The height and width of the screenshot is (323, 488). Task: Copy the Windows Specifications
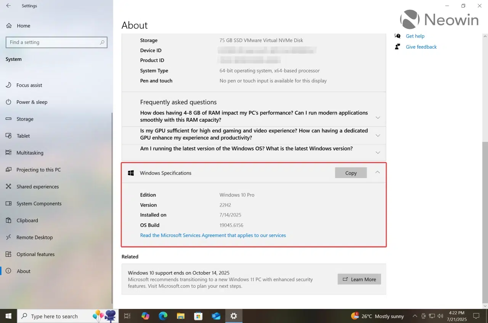351,173
